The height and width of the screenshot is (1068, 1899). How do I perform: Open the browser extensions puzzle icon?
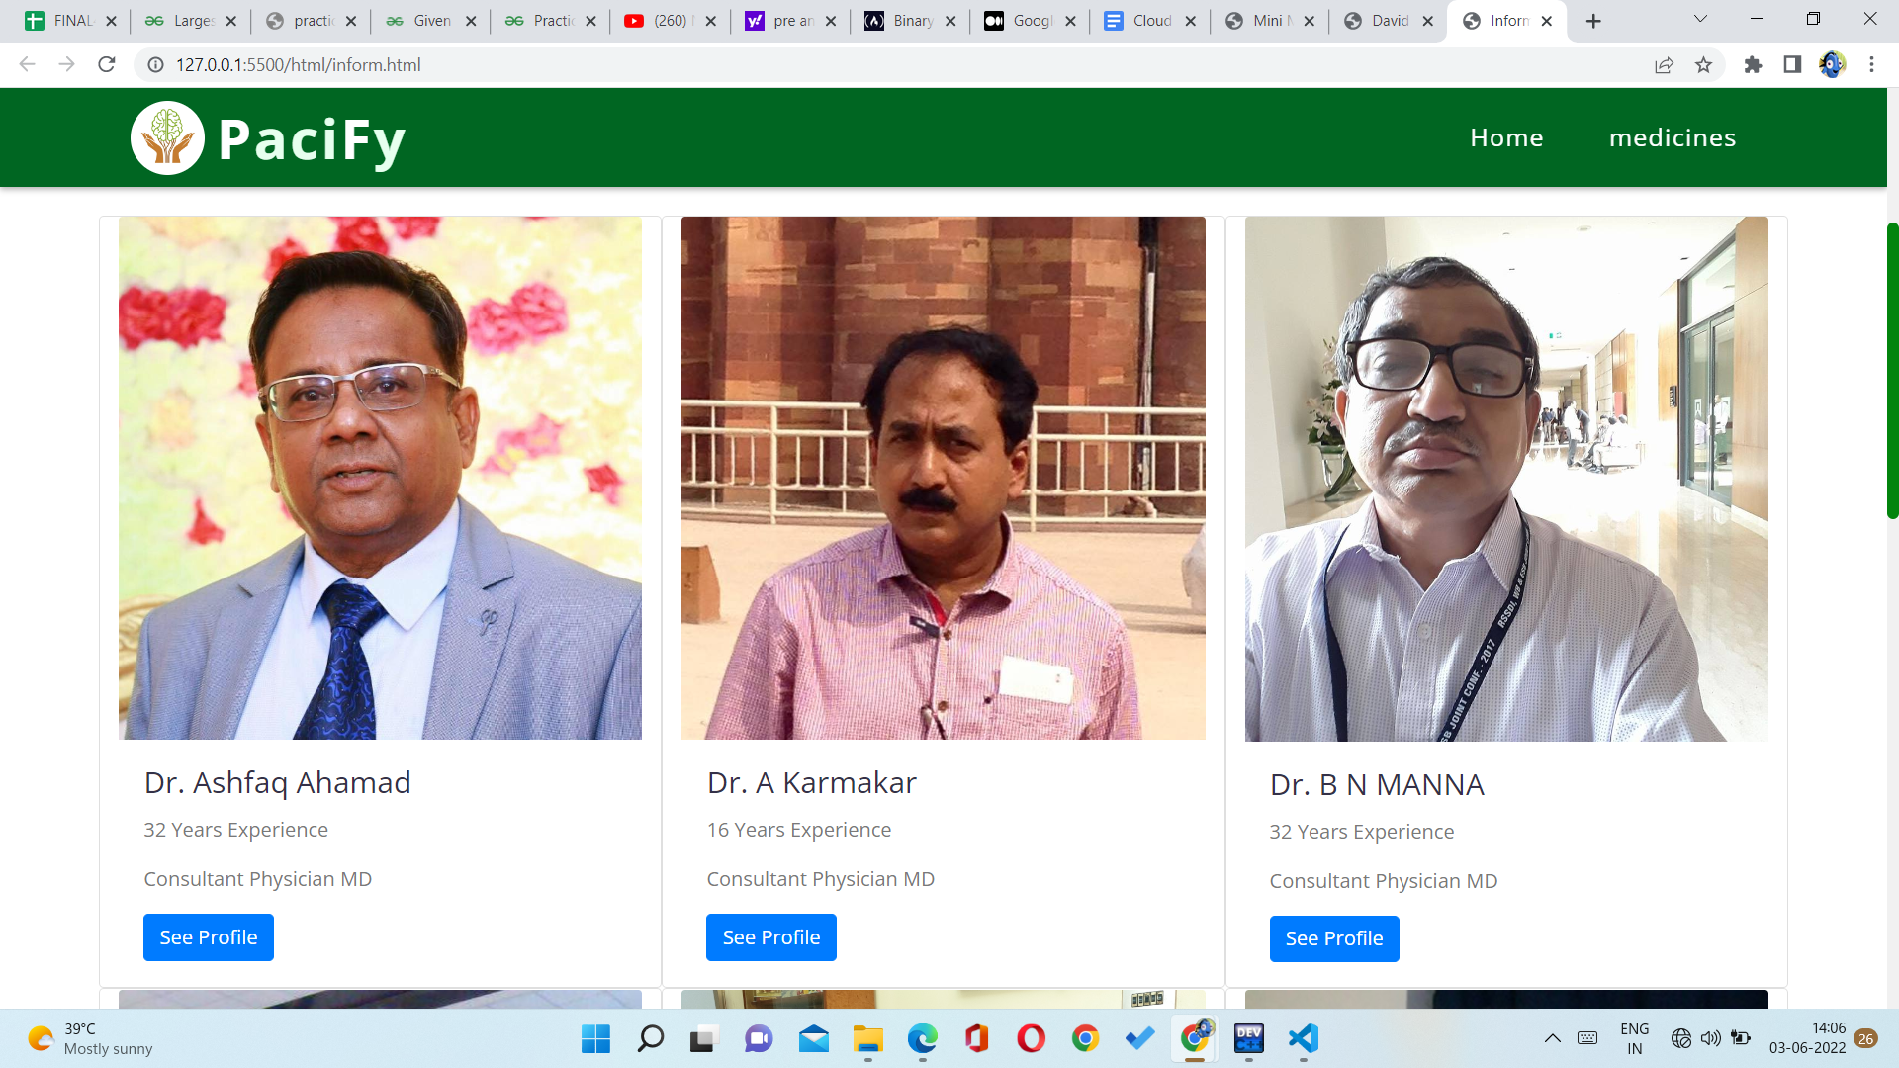1753,64
